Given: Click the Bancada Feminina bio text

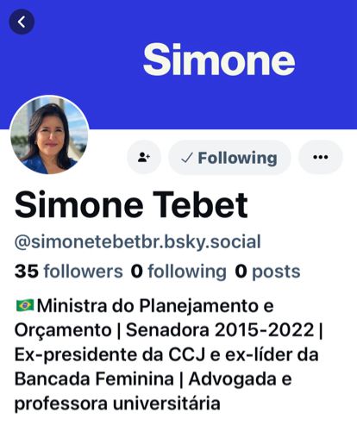Looking at the screenshot, I should pyautogui.click(x=94, y=378).
